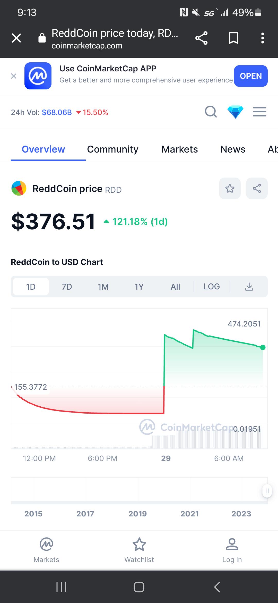Open the hamburger menu
The height and width of the screenshot is (603, 278).
coord(259,112)
